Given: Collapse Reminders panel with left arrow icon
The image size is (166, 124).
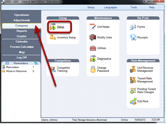Looking at the screenshot, I should (x=7, y=63).
